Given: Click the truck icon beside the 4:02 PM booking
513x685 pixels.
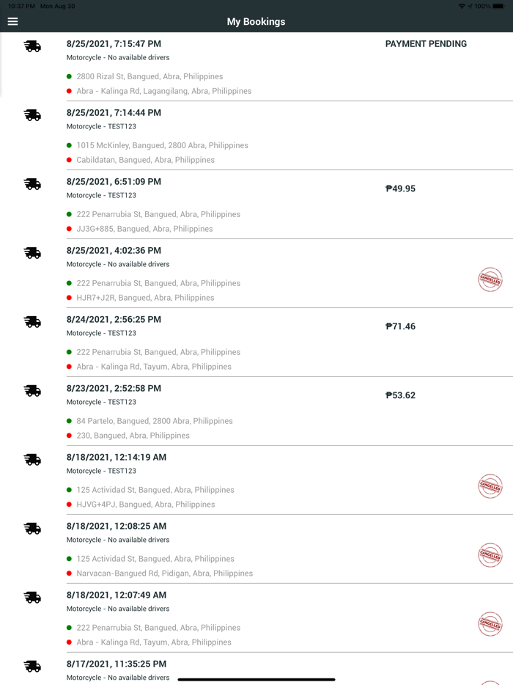Looking at the screenshot, I should pyautogui.click(x=32, y=252).
